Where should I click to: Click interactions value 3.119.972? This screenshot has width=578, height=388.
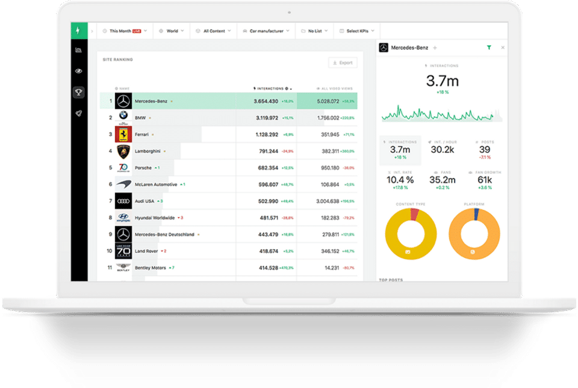pyautogui.click(x=267, y=118)
